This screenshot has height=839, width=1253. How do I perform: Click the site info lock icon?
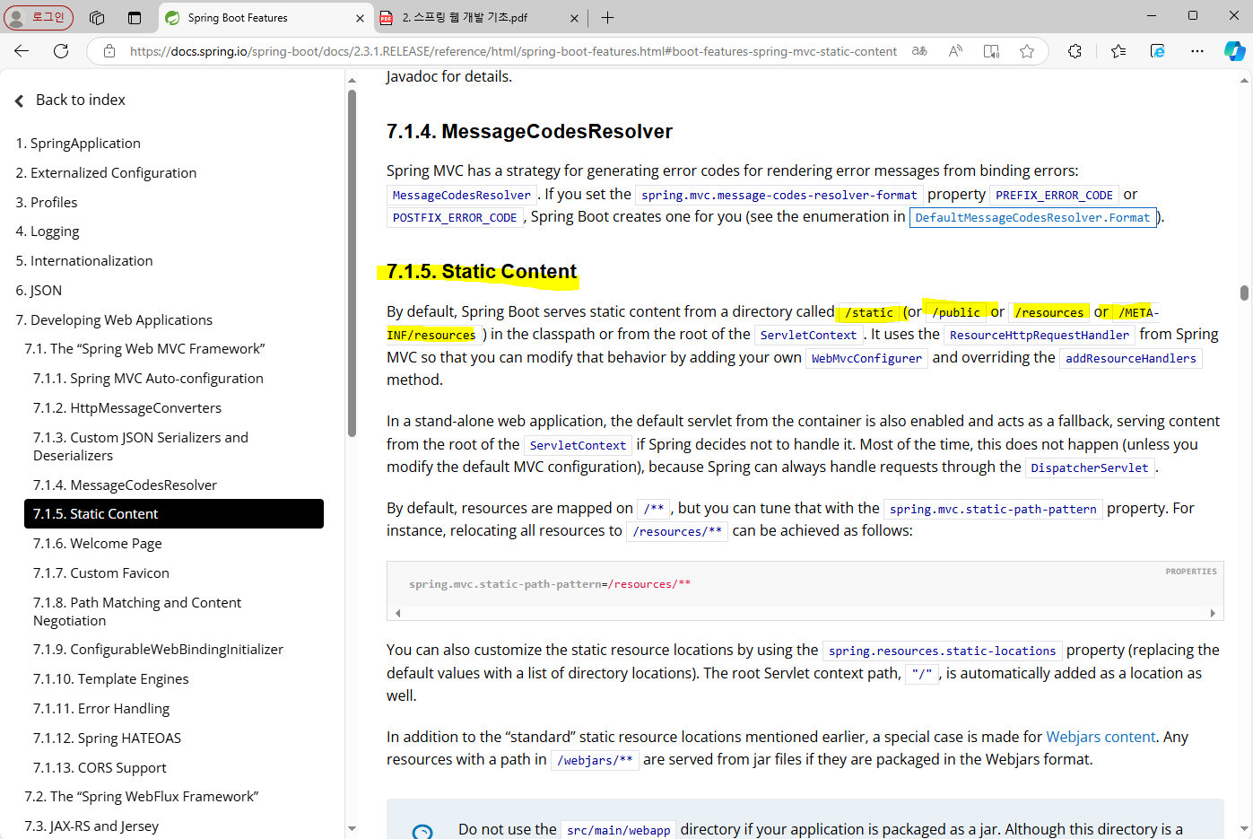(109, 51)
